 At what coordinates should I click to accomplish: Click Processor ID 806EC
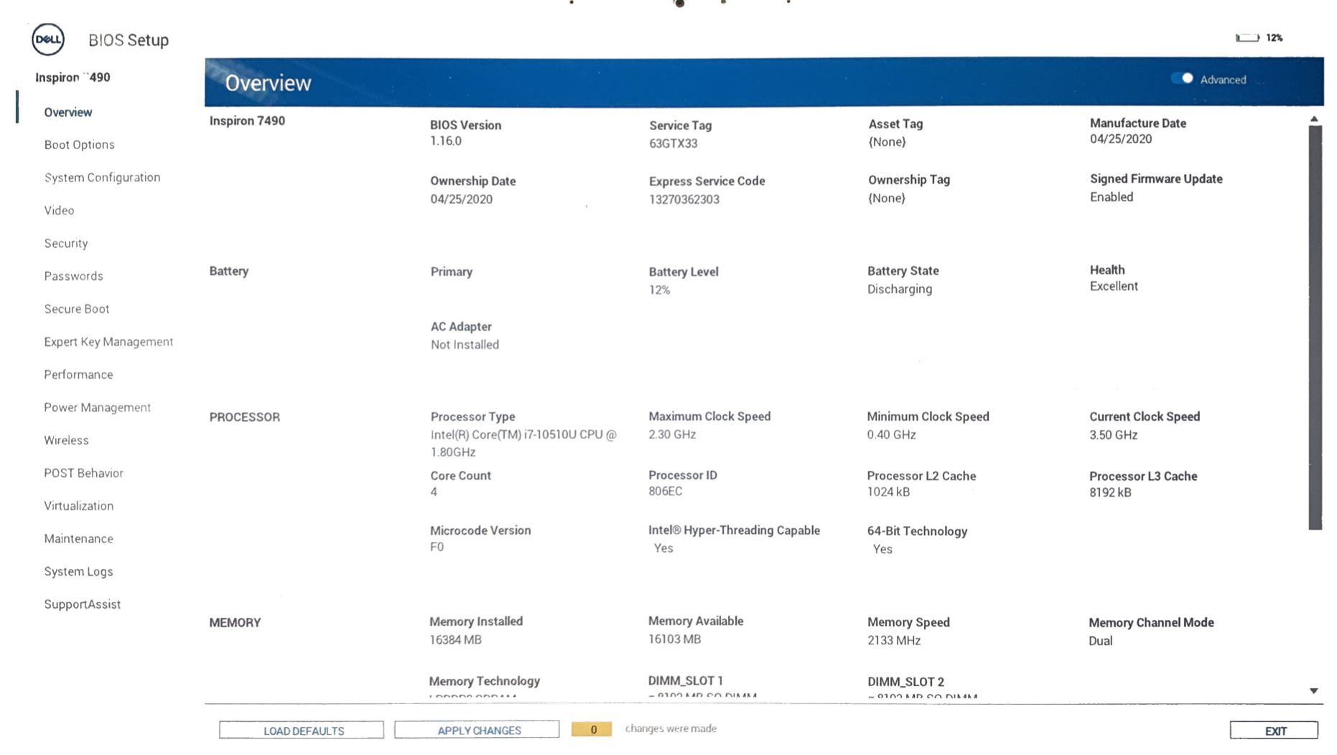[665, 492]
